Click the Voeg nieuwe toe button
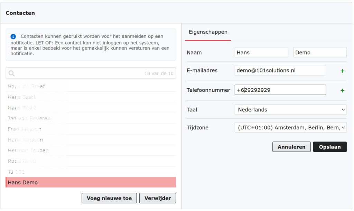The width and height of the screenshot is (354, 211). 109,198
